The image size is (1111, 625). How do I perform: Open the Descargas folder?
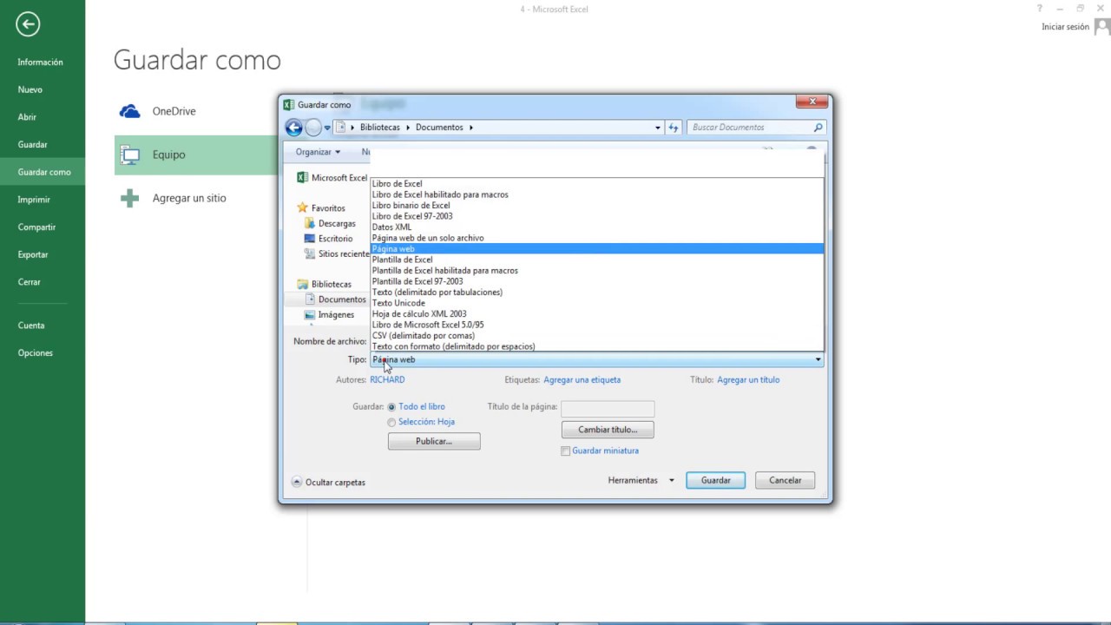pyautogui.click(x=330, y=224)
